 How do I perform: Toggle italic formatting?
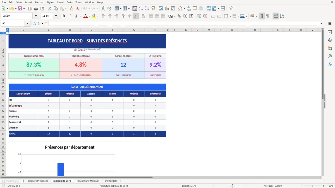pos(69,16)
